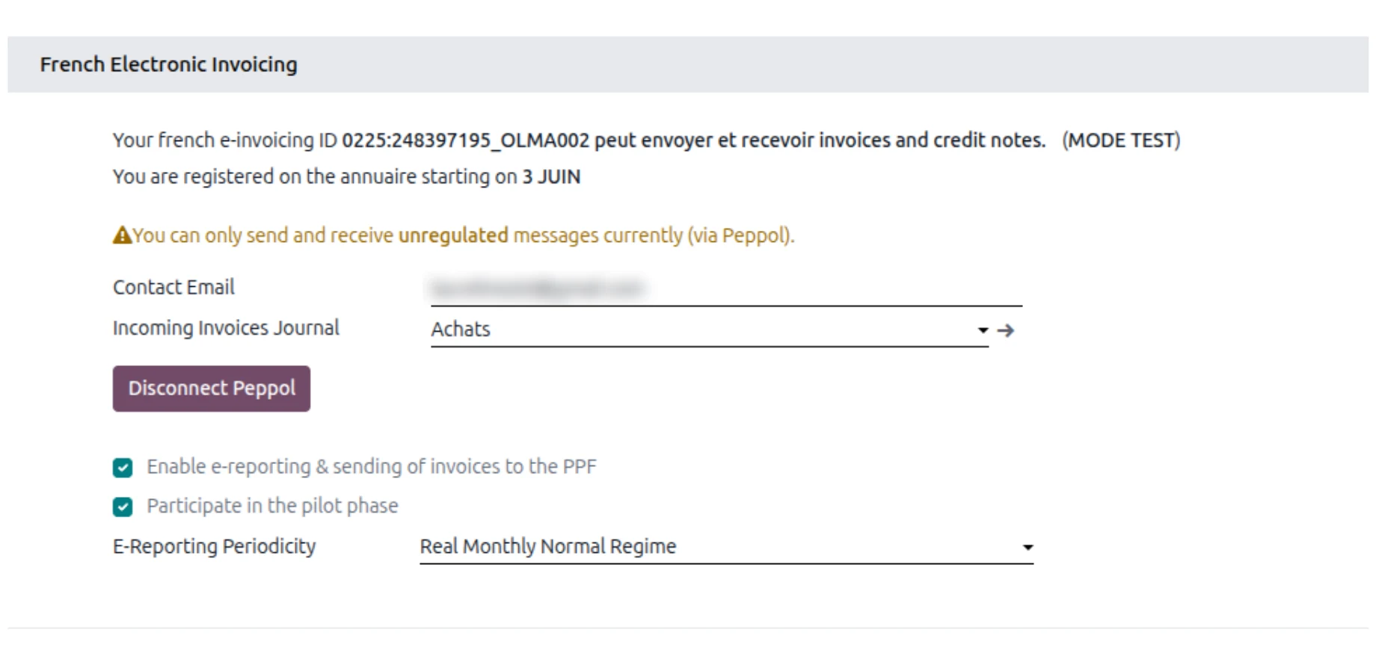The height and width of the screenshot is (650, 1376).
Task: Click the Incoming Invoices Journal label
Action: point(226,328)
